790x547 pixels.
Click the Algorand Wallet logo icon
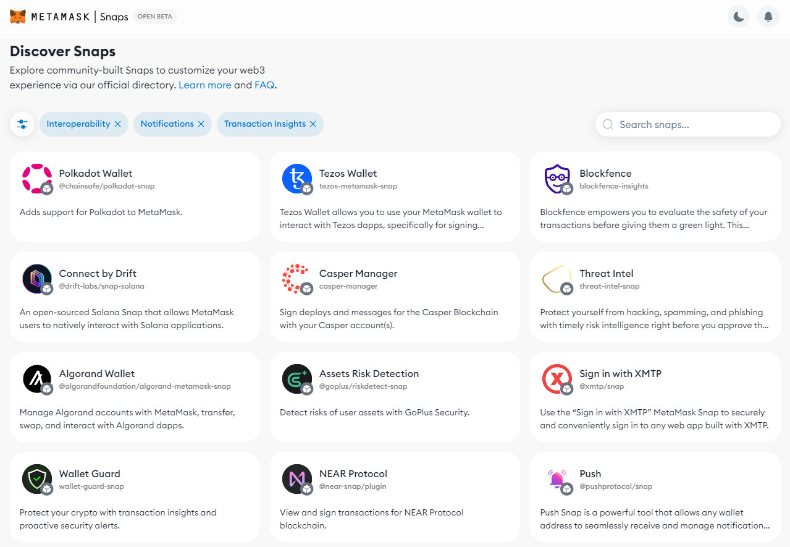tap(37, 379)
